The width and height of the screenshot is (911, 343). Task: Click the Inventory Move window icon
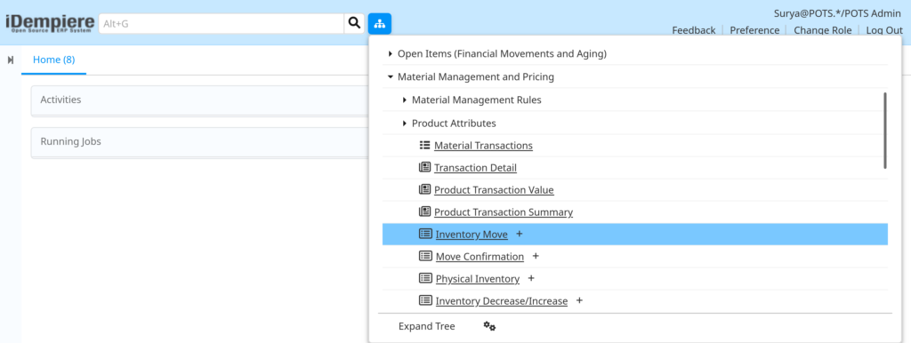point(425,234)
